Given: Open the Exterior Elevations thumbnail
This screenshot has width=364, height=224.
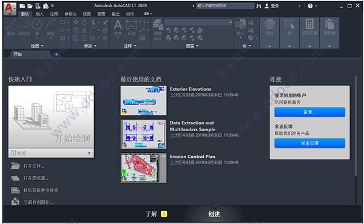Looking at the screenshot, I should 143,100.
